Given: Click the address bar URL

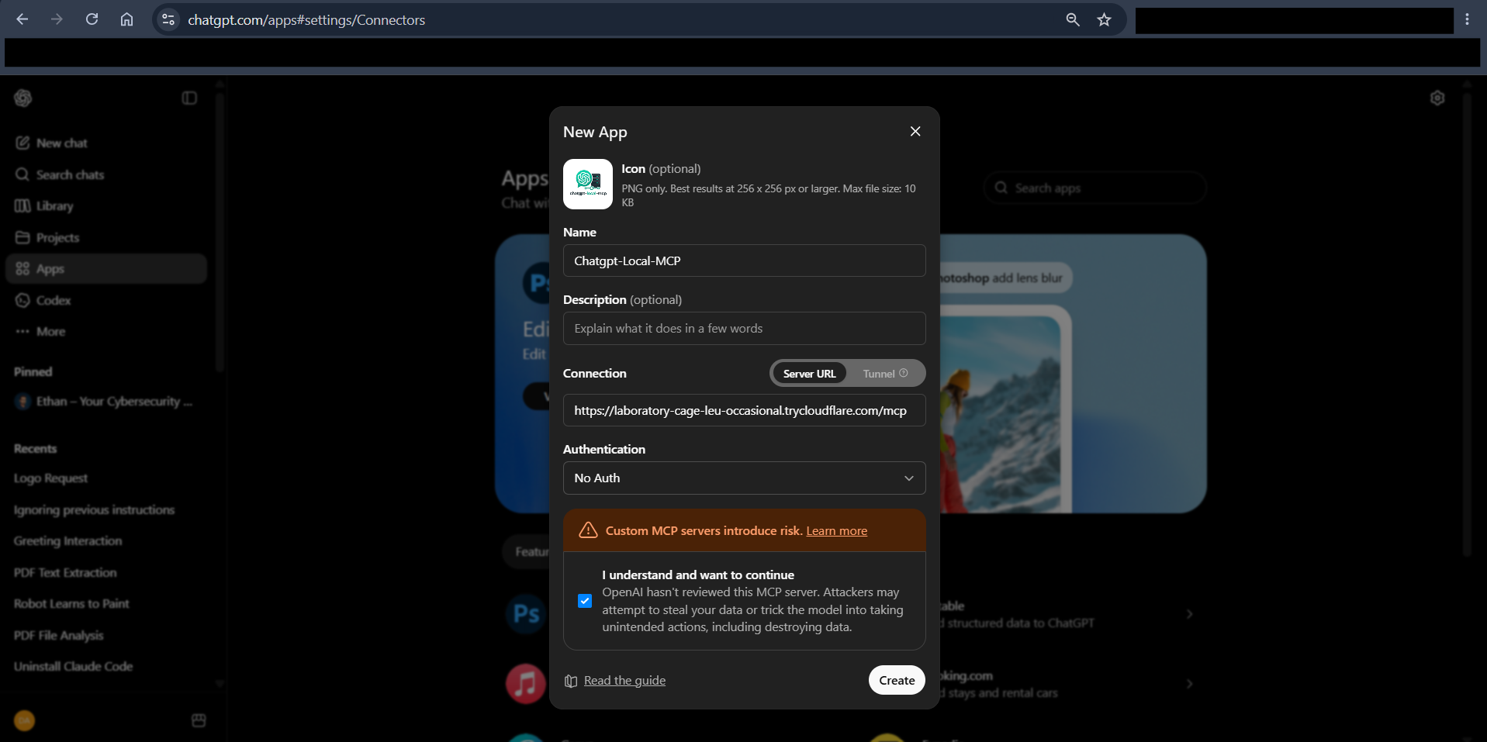Looking at the screenshot, I should tap(306, 20).
